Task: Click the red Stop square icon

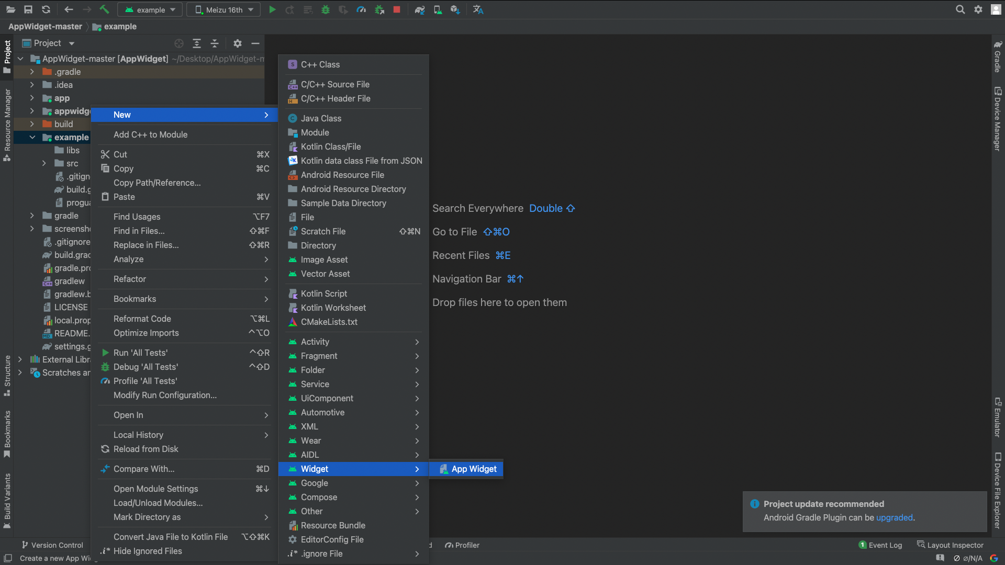Action: coord(397,9)
